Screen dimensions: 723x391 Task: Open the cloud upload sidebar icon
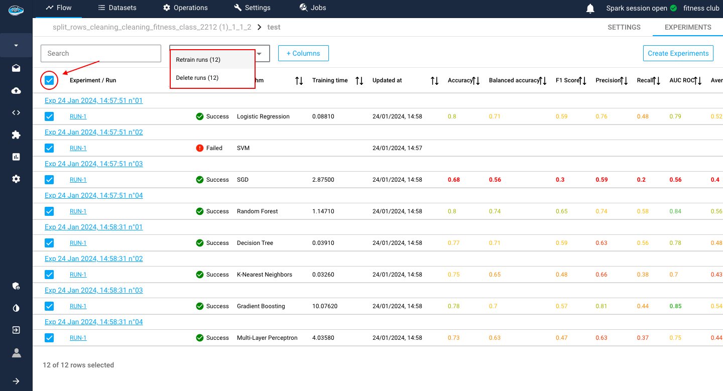pyautogui.click(x=16, y=91)
